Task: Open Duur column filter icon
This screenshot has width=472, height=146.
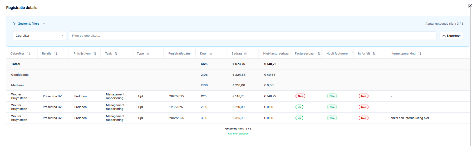Action: (211, 53)
